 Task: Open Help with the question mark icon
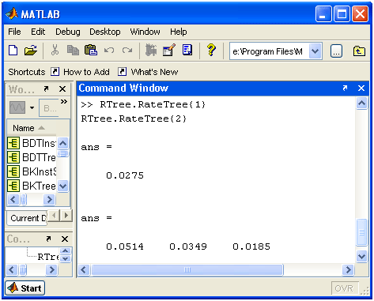coord(211,50)
